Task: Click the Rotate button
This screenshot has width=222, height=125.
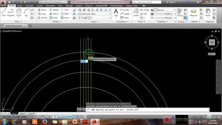Action: (x=54, y=10)
